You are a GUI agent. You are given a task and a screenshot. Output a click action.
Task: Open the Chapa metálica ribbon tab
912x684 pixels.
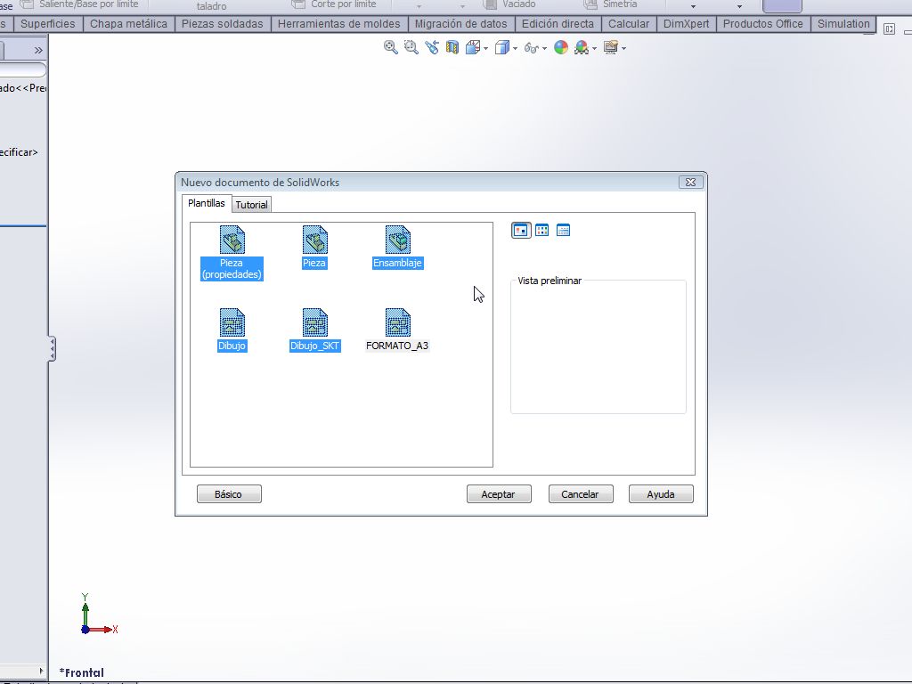(x=128, y=24)
